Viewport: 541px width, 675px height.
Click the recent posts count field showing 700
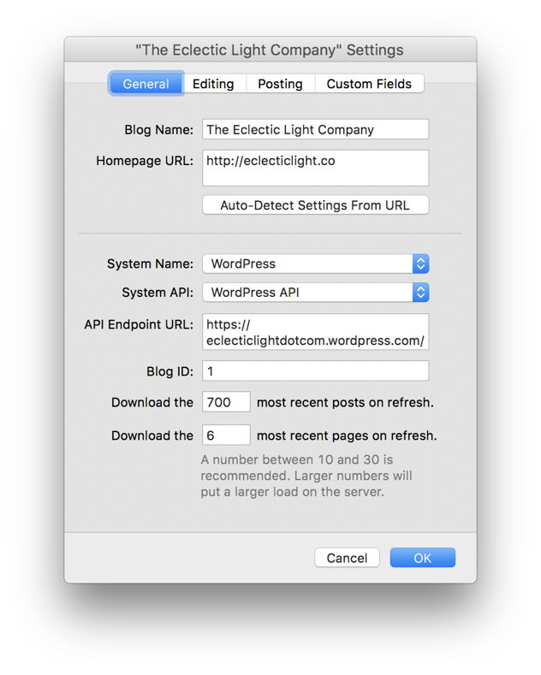[226, 402]
